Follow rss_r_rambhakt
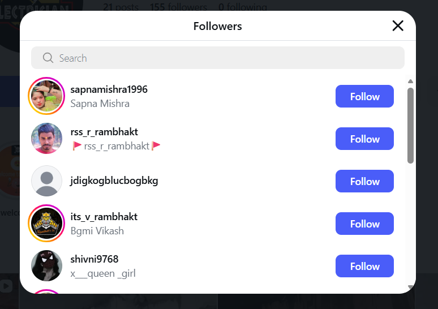This screenshot has width=438, height=309. [x=364, y=139]
